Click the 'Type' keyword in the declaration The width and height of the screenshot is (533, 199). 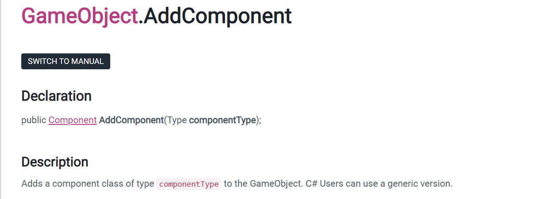(x=177, y=120)
